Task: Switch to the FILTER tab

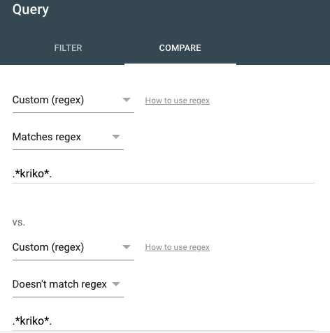Action: (68, 48)
